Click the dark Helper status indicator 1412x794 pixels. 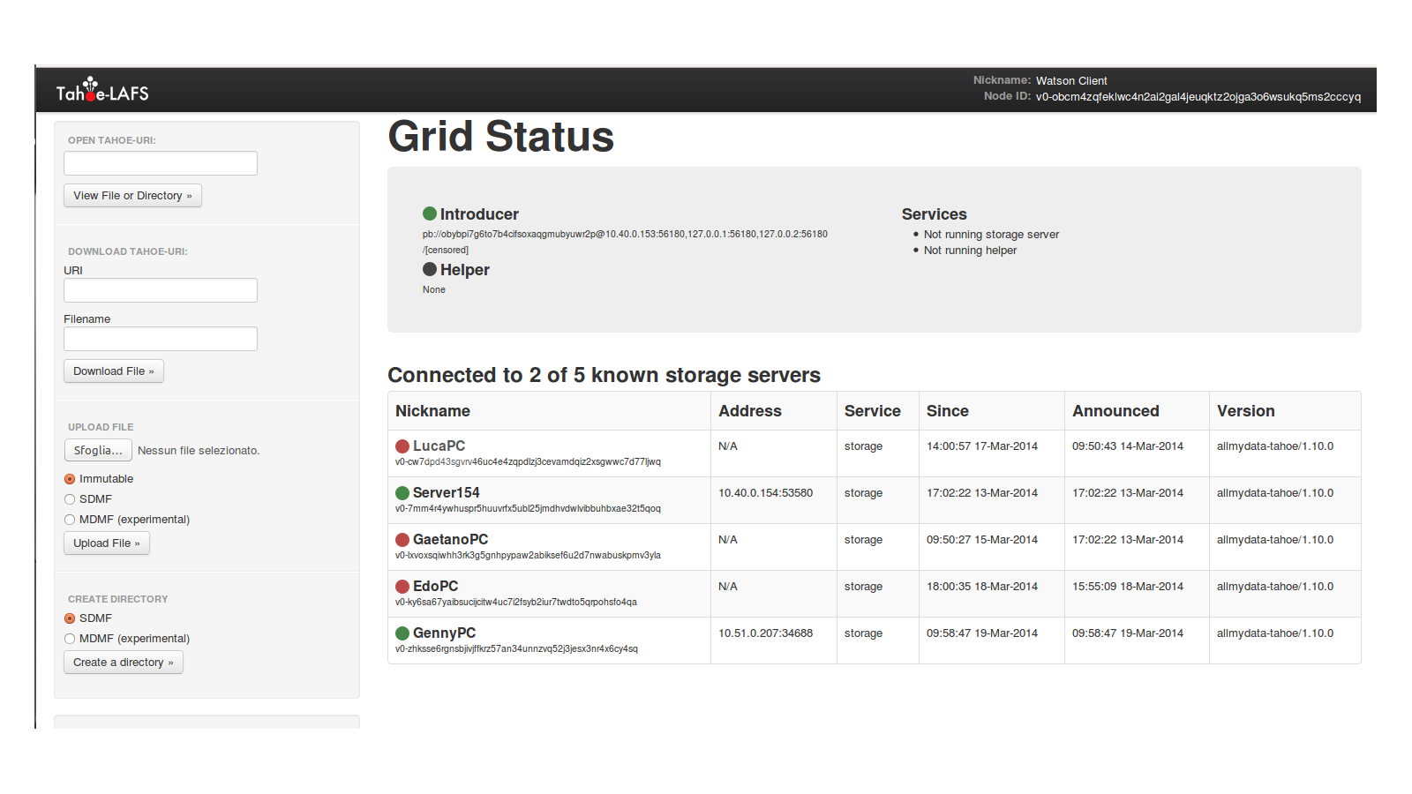pyautogui.click(x=430, y=269)
